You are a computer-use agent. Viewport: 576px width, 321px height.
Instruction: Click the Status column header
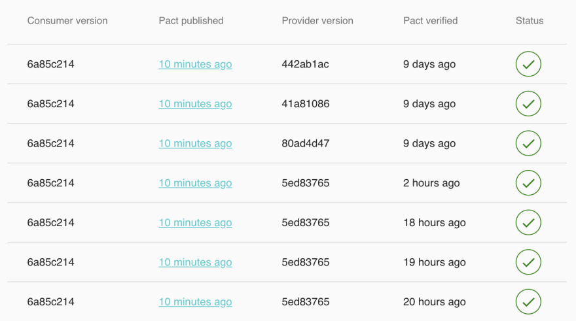pos(530,21)
